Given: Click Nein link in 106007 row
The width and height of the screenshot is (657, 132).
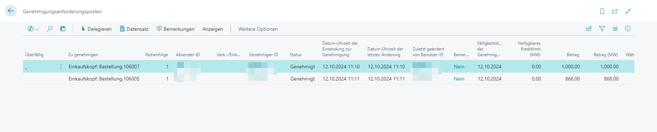Looking at the screenshot, I should 459,67.
